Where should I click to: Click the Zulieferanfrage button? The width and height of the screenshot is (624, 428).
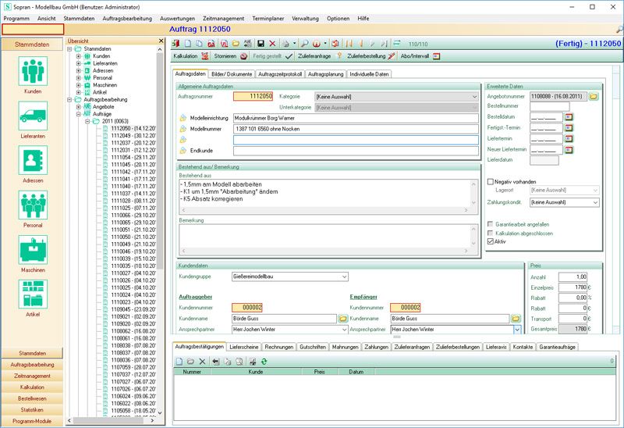coord(320,56)
